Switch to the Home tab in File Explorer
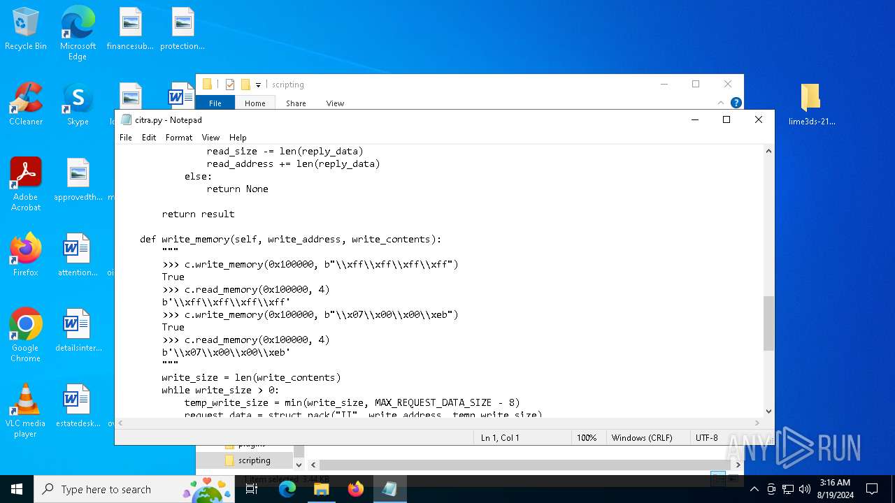The height and width of the screenshot is (503, 895). click(255, 103)
